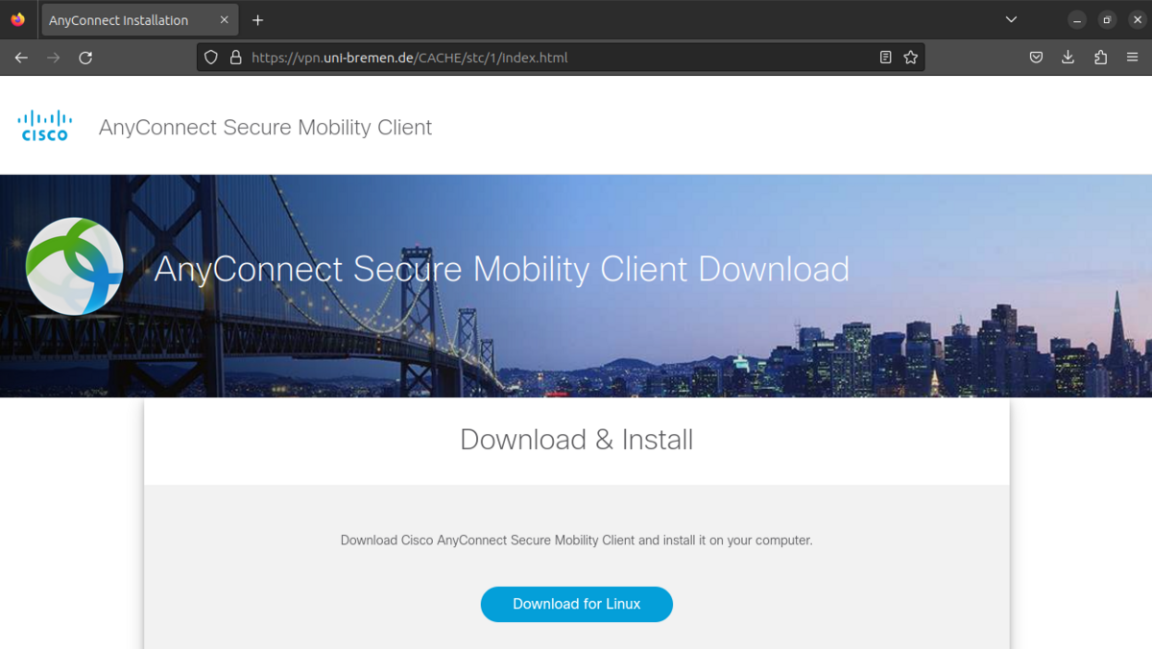The image size is (1152, 649).
Task: Open a new tab with plus button
Action: pyautogui.click(x=257, y=20)
